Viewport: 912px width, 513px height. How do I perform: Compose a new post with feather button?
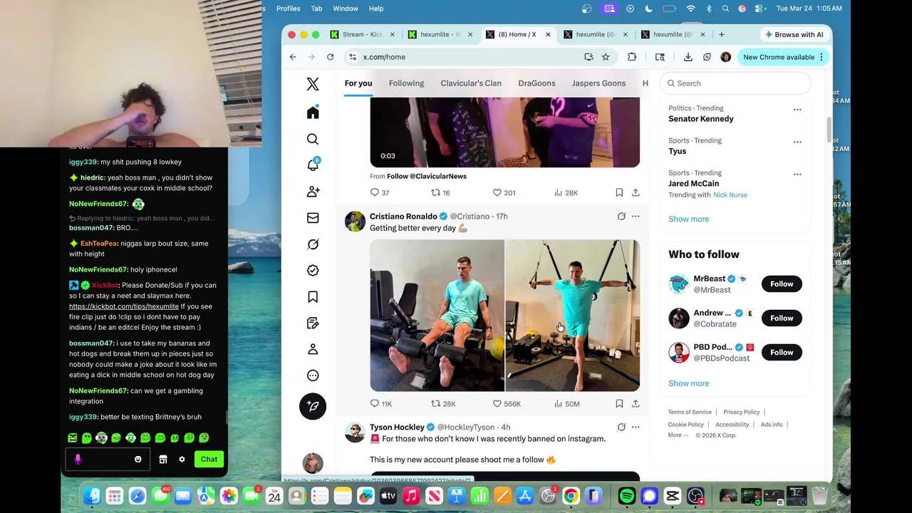[x=313, y=406]
